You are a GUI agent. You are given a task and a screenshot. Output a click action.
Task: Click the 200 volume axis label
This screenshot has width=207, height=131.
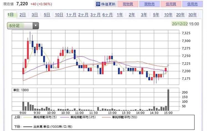(185, 92)
